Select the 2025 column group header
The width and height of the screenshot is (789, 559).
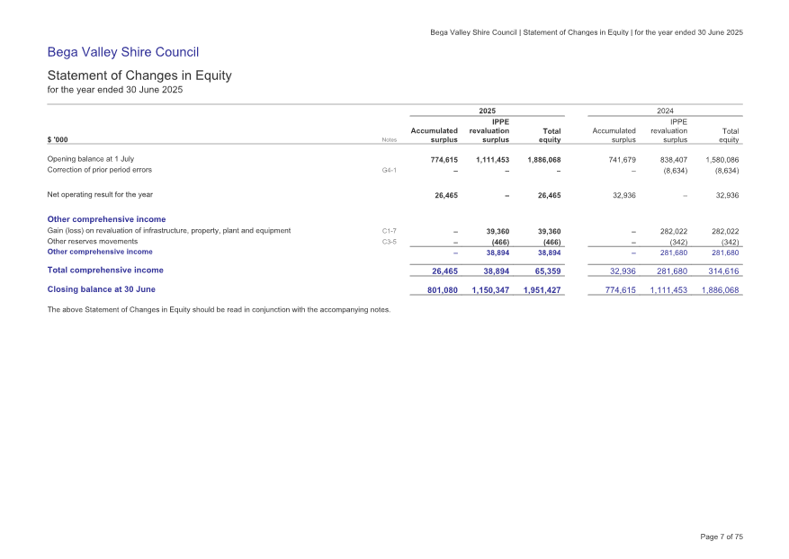(487, 110)
